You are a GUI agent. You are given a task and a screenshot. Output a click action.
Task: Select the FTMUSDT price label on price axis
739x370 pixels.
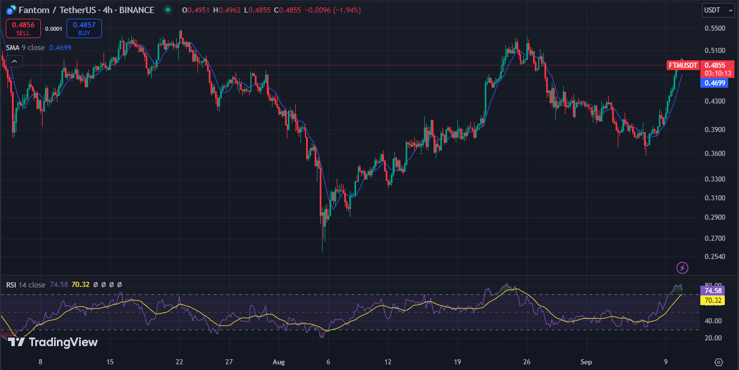tap(682, 65)
